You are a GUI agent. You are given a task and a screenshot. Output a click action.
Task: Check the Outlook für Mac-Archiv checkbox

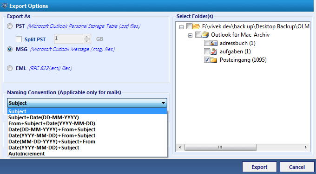pos(198,35)
